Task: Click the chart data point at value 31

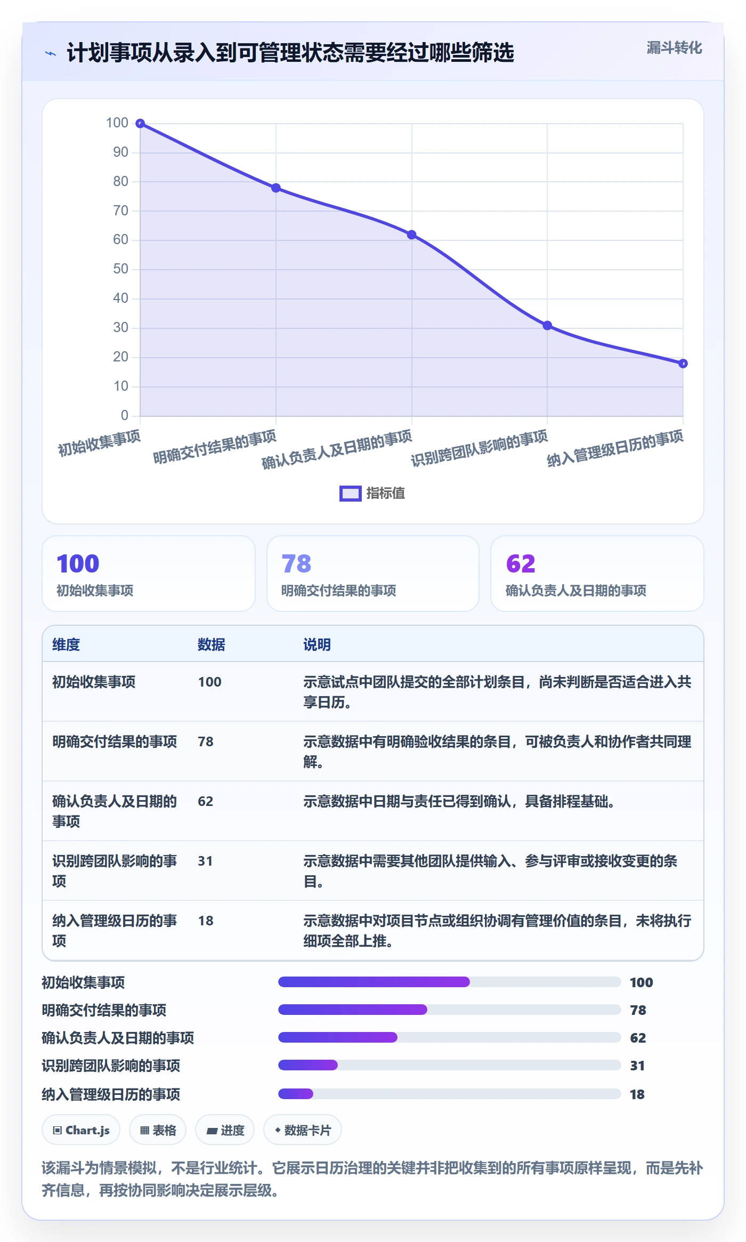Action: (x=547, y=325)
